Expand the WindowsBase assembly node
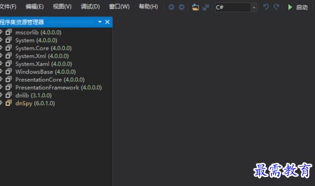 click(1, 71)
